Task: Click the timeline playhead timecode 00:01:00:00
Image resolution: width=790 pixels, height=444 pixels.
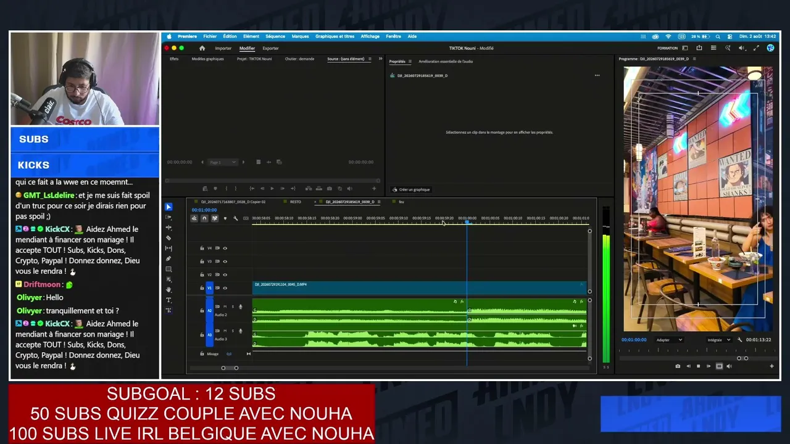Action: point(204,210)
